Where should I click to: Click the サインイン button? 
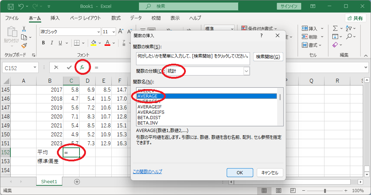coord(289,6)
